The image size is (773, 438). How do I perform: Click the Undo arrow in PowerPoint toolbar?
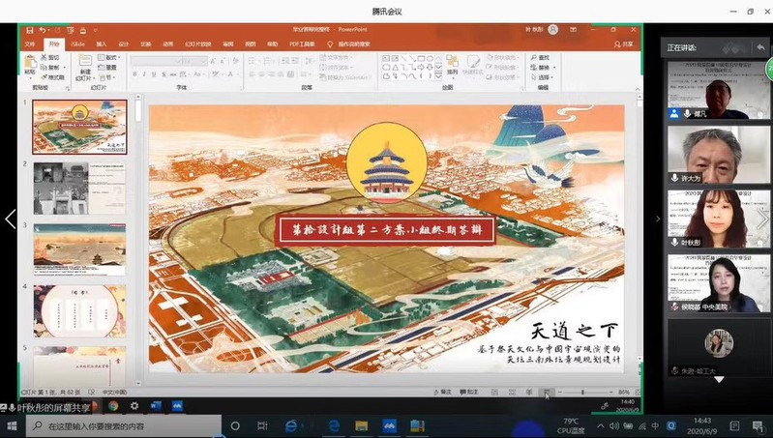tap(43, 31)
